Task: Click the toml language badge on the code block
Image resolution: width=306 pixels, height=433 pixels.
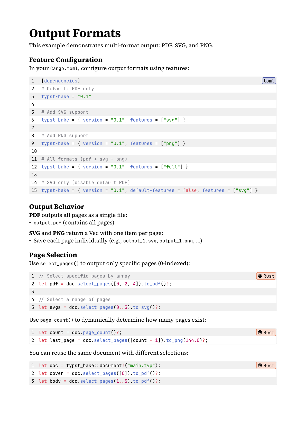Action: click(269, 81)
